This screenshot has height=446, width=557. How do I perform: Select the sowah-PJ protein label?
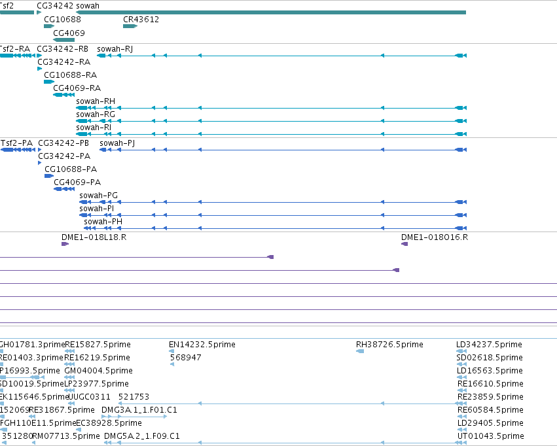point(117,143)
